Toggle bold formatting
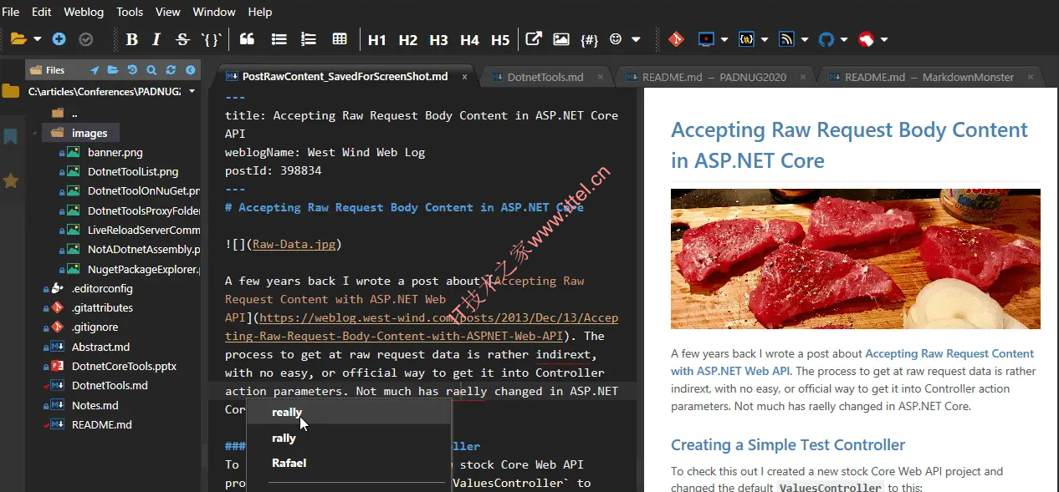1059x492 pixels. click(132, 39)
